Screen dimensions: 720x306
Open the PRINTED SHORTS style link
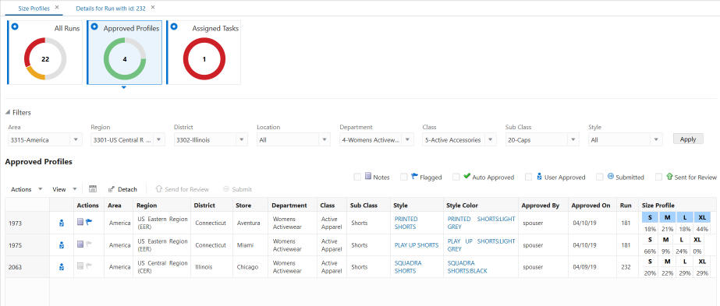click(x=406, y=223)
